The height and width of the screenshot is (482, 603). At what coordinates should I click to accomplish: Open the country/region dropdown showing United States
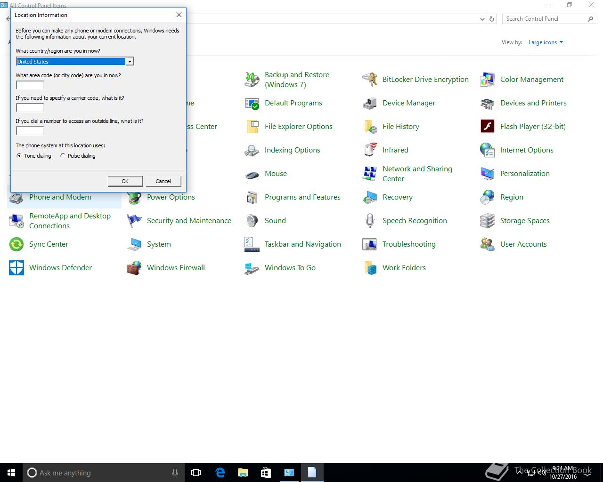click(x=75, y=61)
